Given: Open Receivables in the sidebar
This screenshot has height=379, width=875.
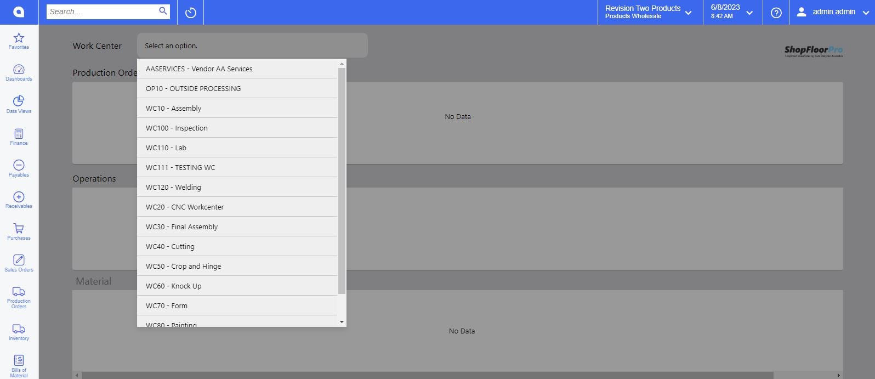Looking at the screenshot, I should tap(19, 200).
